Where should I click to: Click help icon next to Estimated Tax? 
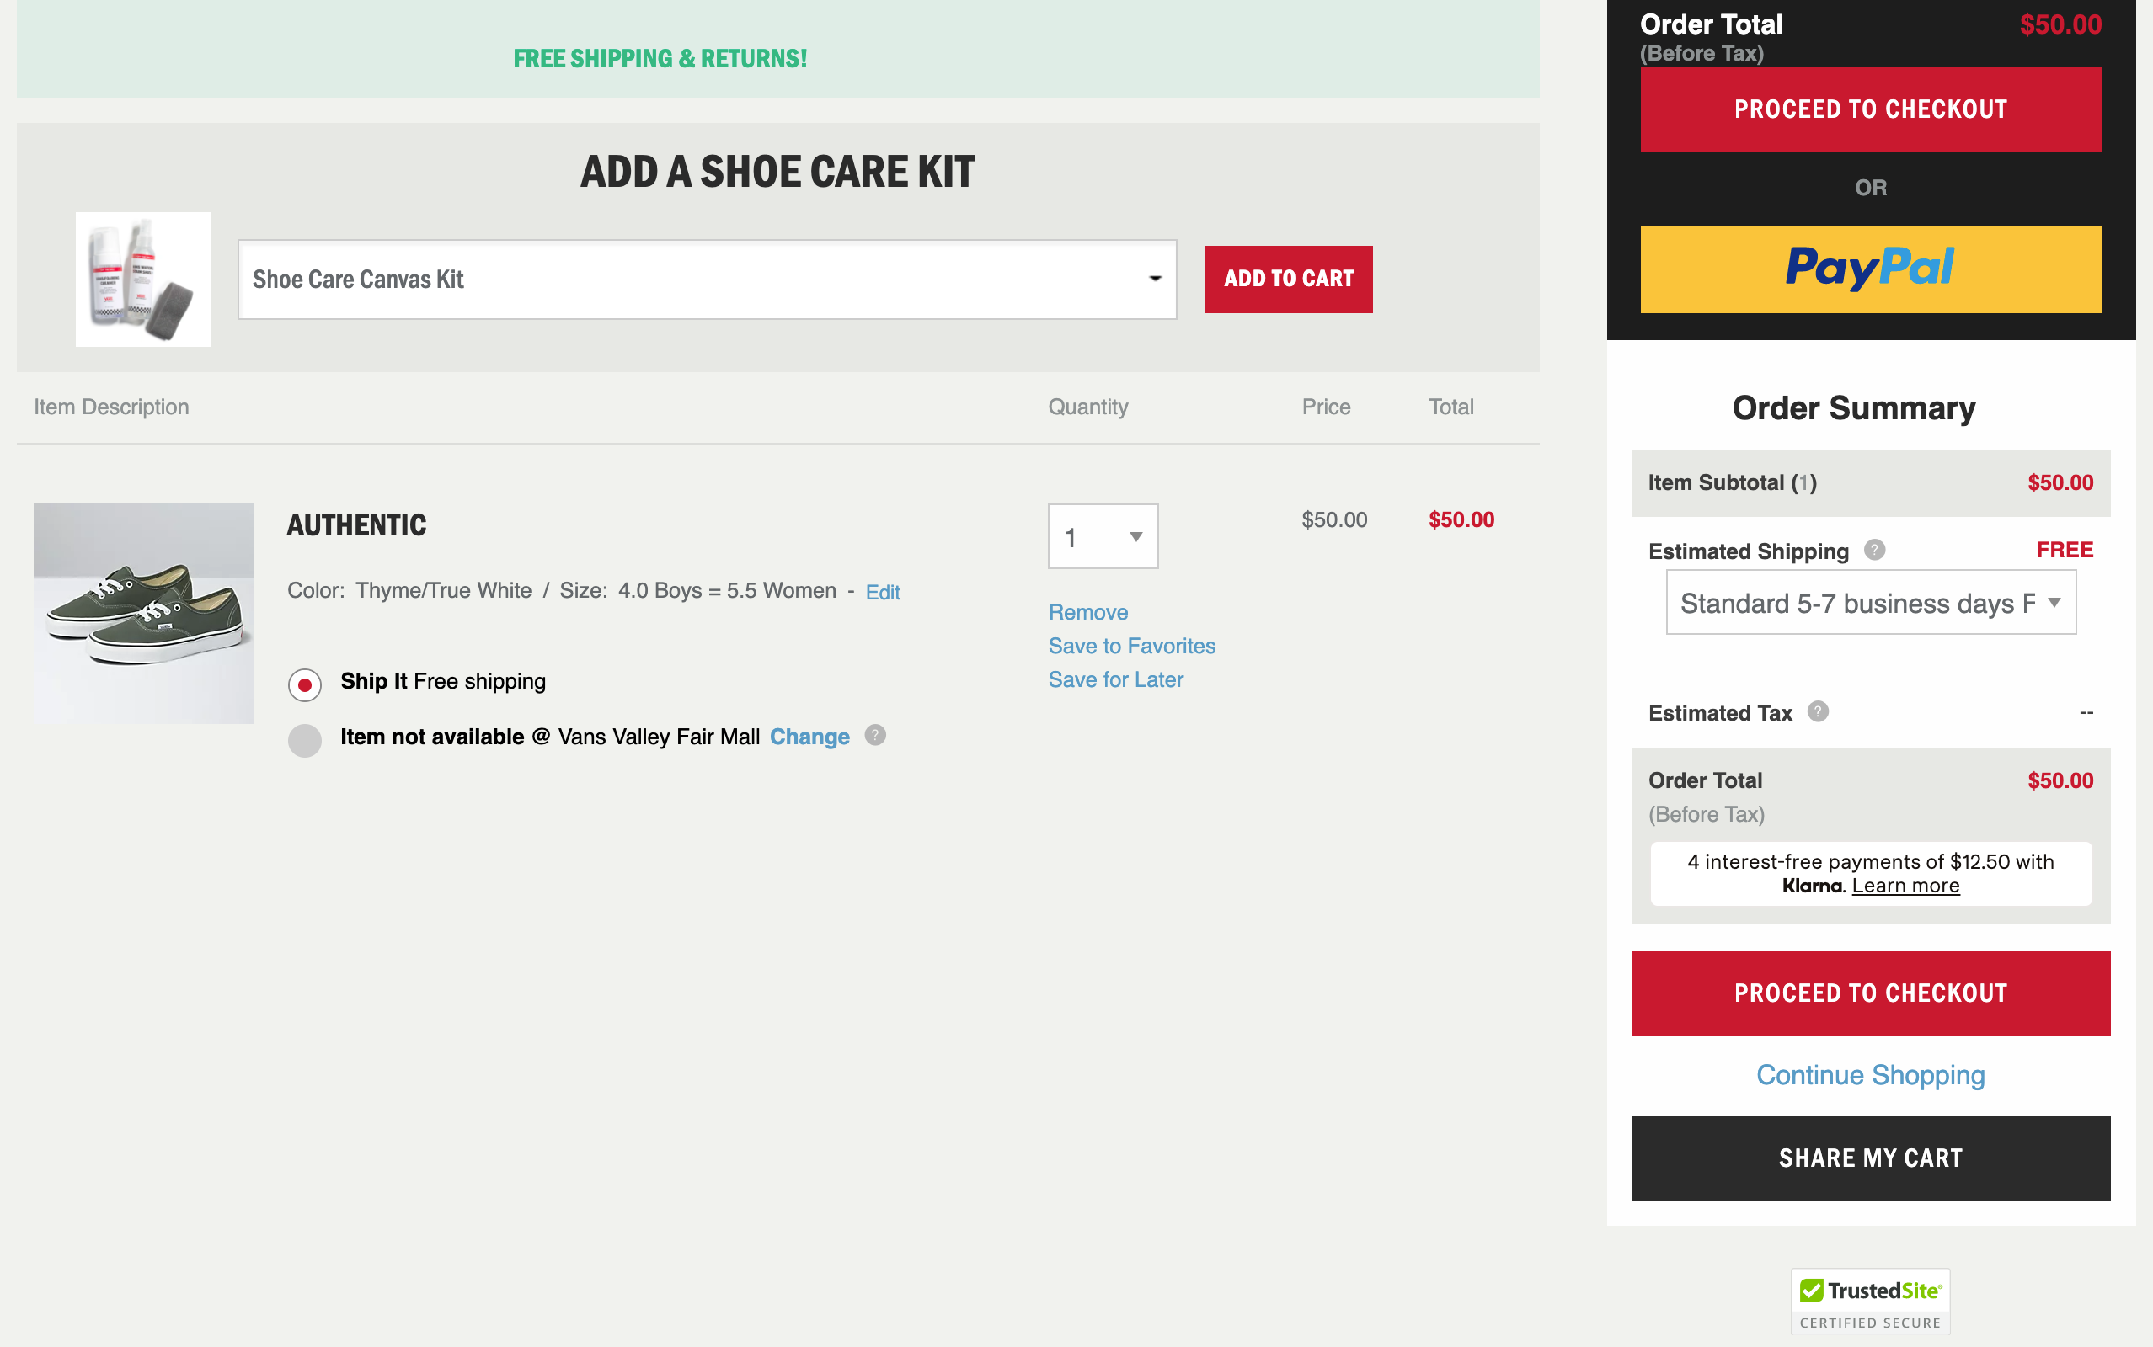[1817, 711]
